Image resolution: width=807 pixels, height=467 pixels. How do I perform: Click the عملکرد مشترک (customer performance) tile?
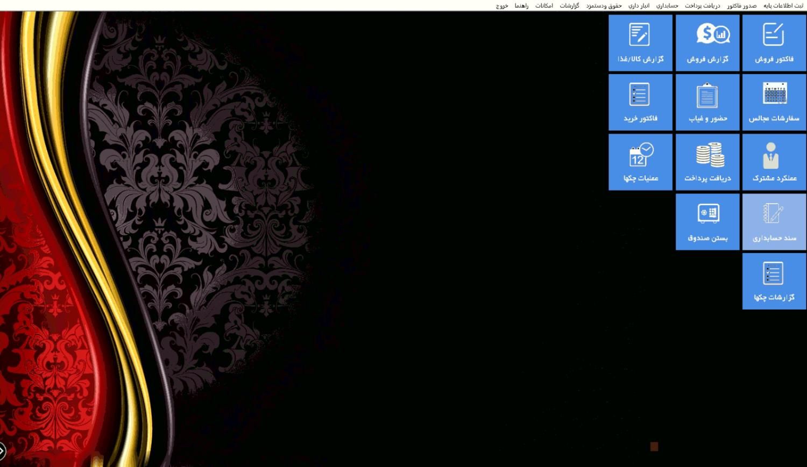[x=774, y=162]
